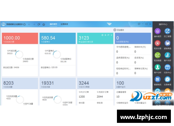Click the 551.06 wireless unit price
The height and width of the screenshot is (126, 174).
[x=63, y=62]
